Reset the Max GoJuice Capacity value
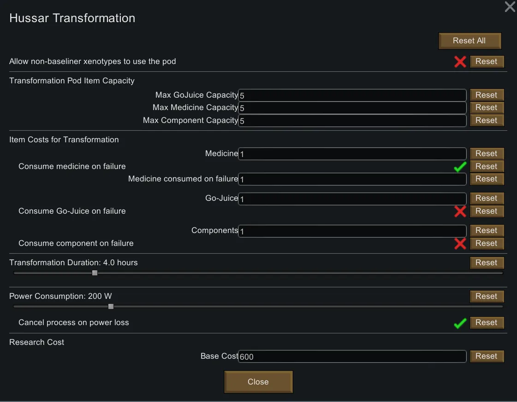 click(486, 95)
